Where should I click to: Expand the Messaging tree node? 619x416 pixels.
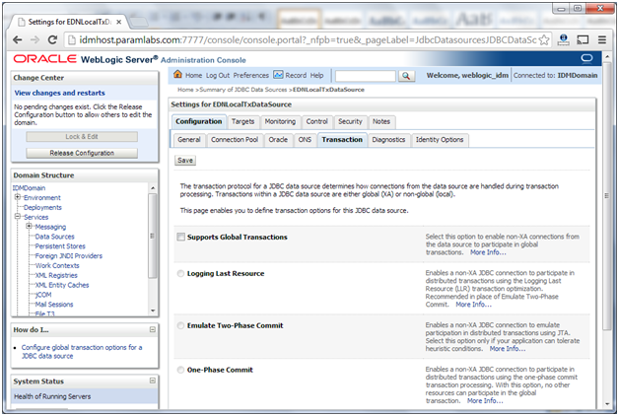29,226
